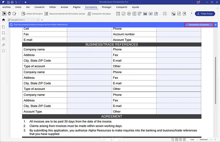Add a digital signature field

click(156, 14)
